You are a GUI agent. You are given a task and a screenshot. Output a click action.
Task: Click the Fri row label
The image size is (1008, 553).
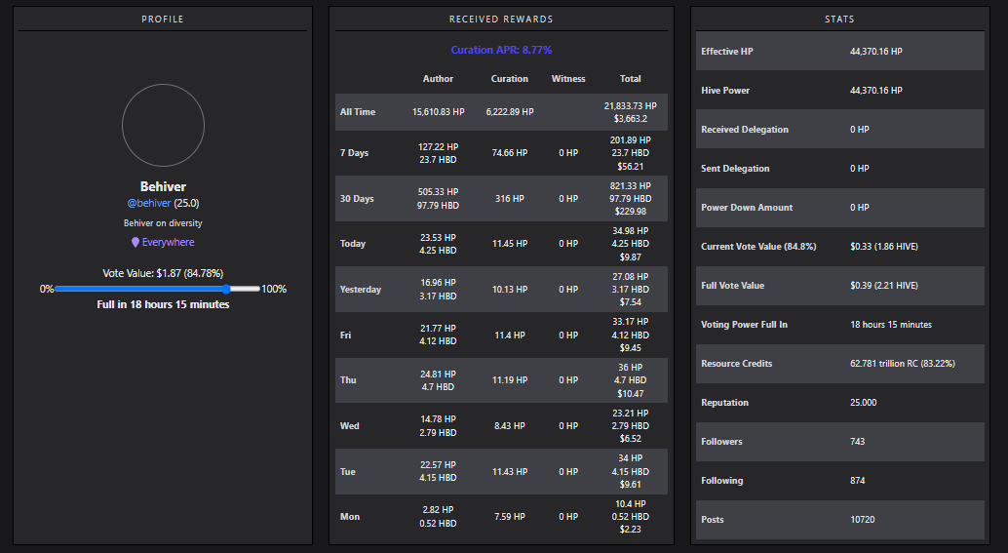pos(345,335)
